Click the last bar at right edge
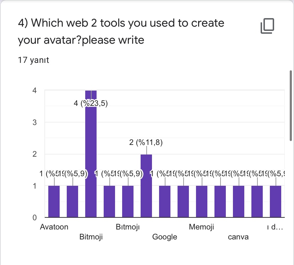 click(276, 201)
